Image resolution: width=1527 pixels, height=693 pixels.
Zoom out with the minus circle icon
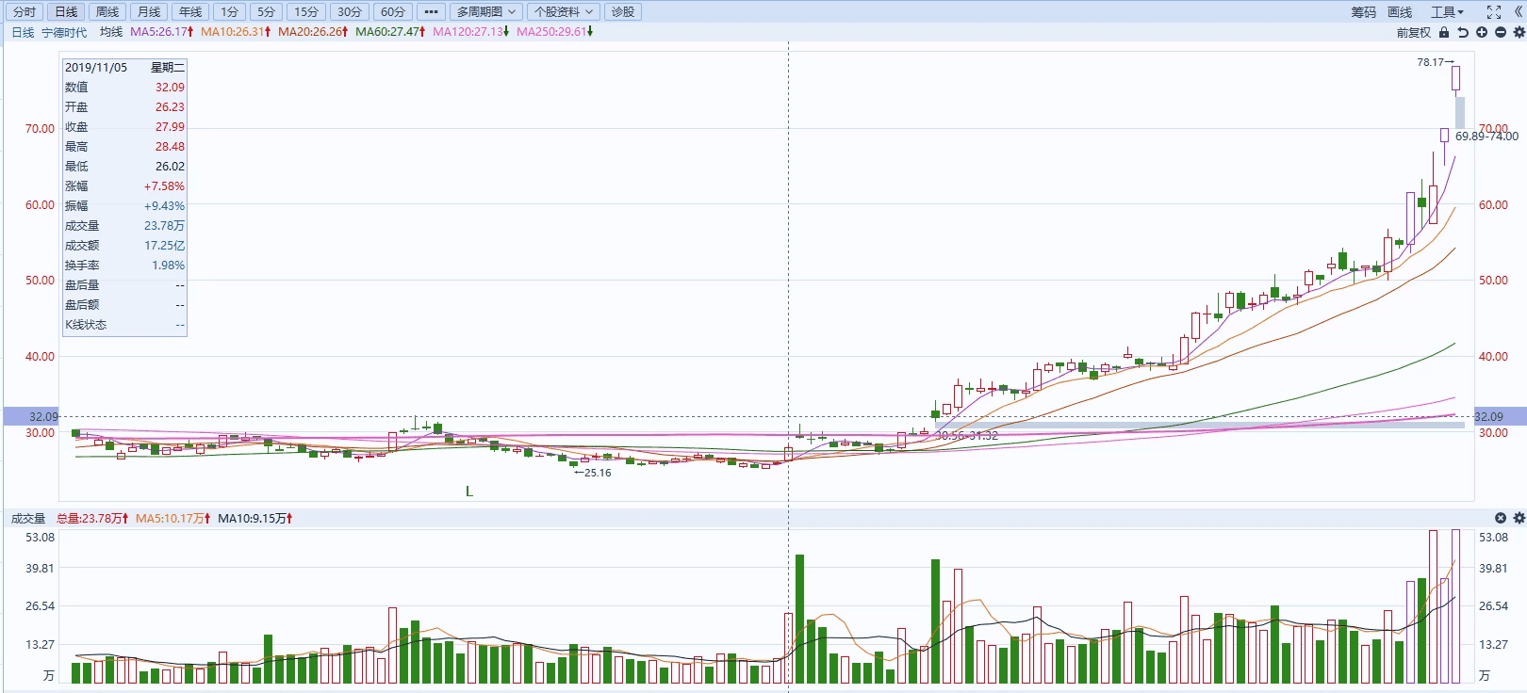click(x=1501, y=32)
